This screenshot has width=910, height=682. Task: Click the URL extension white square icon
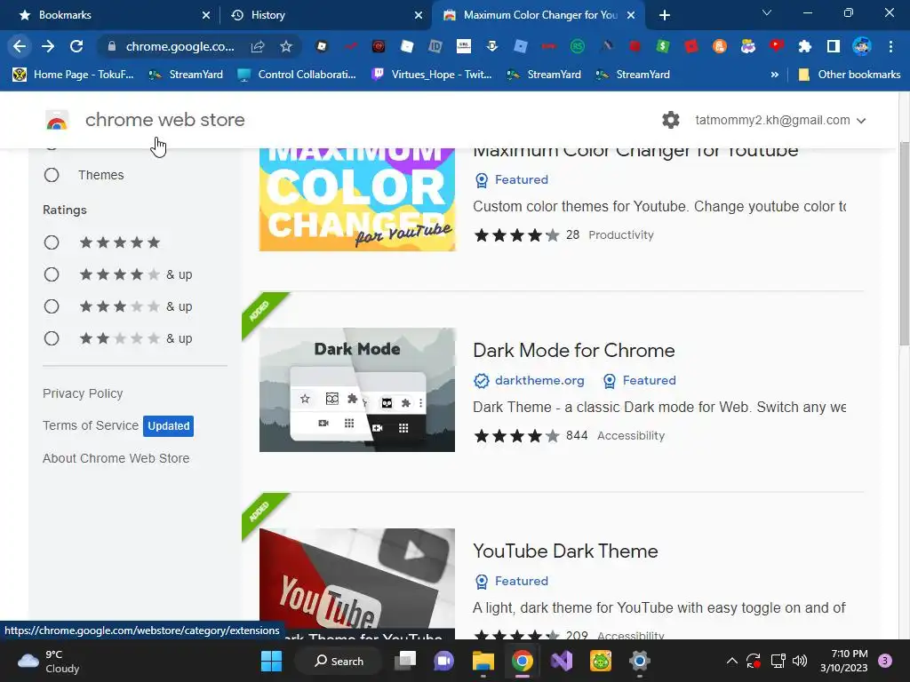(x=464, y=46)
